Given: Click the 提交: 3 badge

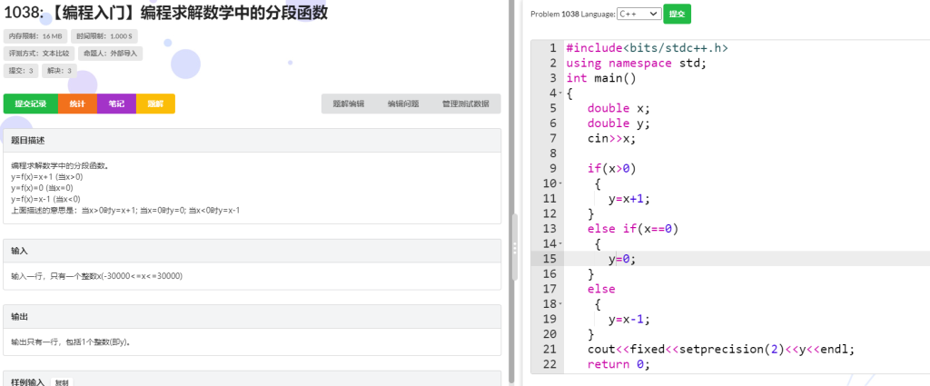Looking at the screenshot, I should click(21, 71).
